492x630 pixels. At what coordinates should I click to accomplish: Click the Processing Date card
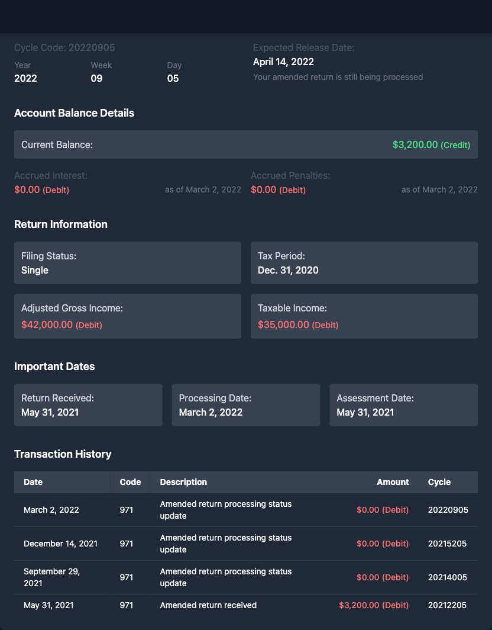click(245, 405)
